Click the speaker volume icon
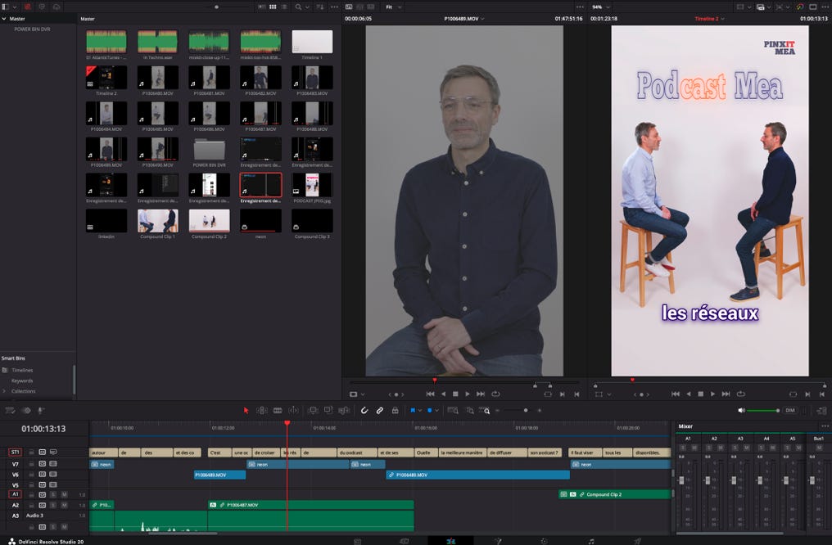 742,410
